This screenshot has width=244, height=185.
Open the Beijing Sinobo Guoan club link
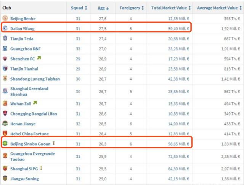[30, 144]
